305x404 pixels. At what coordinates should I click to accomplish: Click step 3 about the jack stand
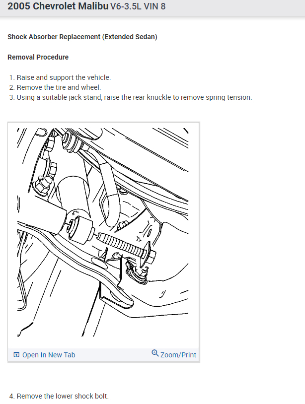[131, 98]
